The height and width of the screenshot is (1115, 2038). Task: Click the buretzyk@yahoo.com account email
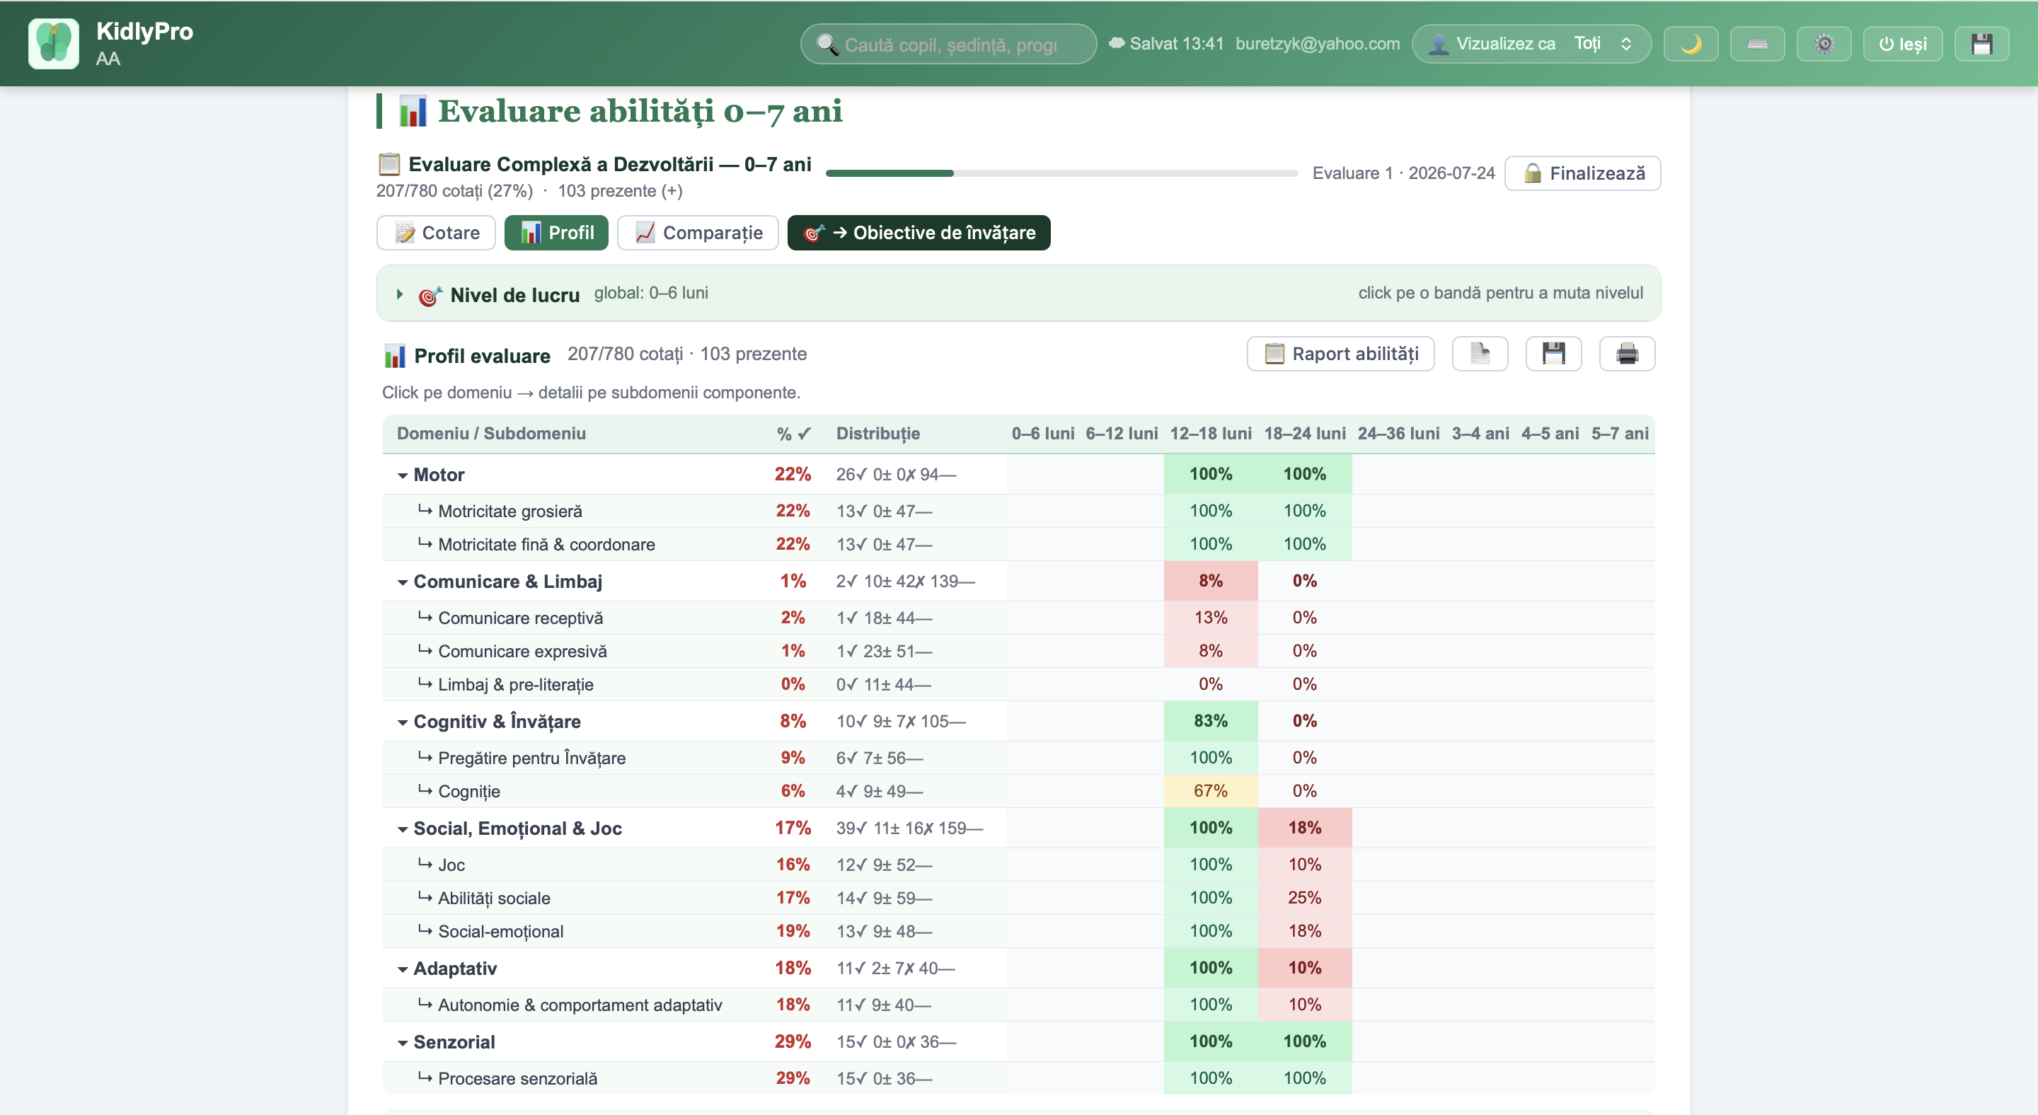tap(1317, 43)
